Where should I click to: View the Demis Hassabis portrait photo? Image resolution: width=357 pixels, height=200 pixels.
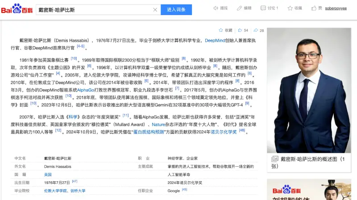coord(309,90)
